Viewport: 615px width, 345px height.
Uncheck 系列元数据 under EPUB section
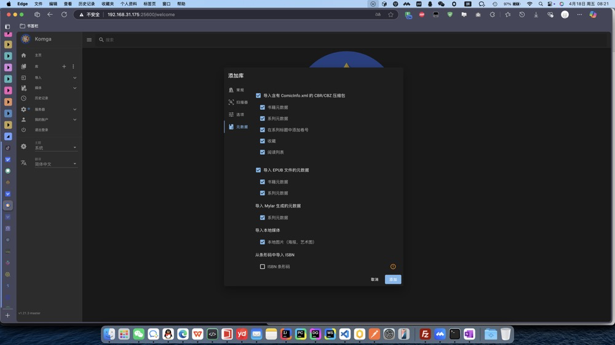tap(263, 193)
